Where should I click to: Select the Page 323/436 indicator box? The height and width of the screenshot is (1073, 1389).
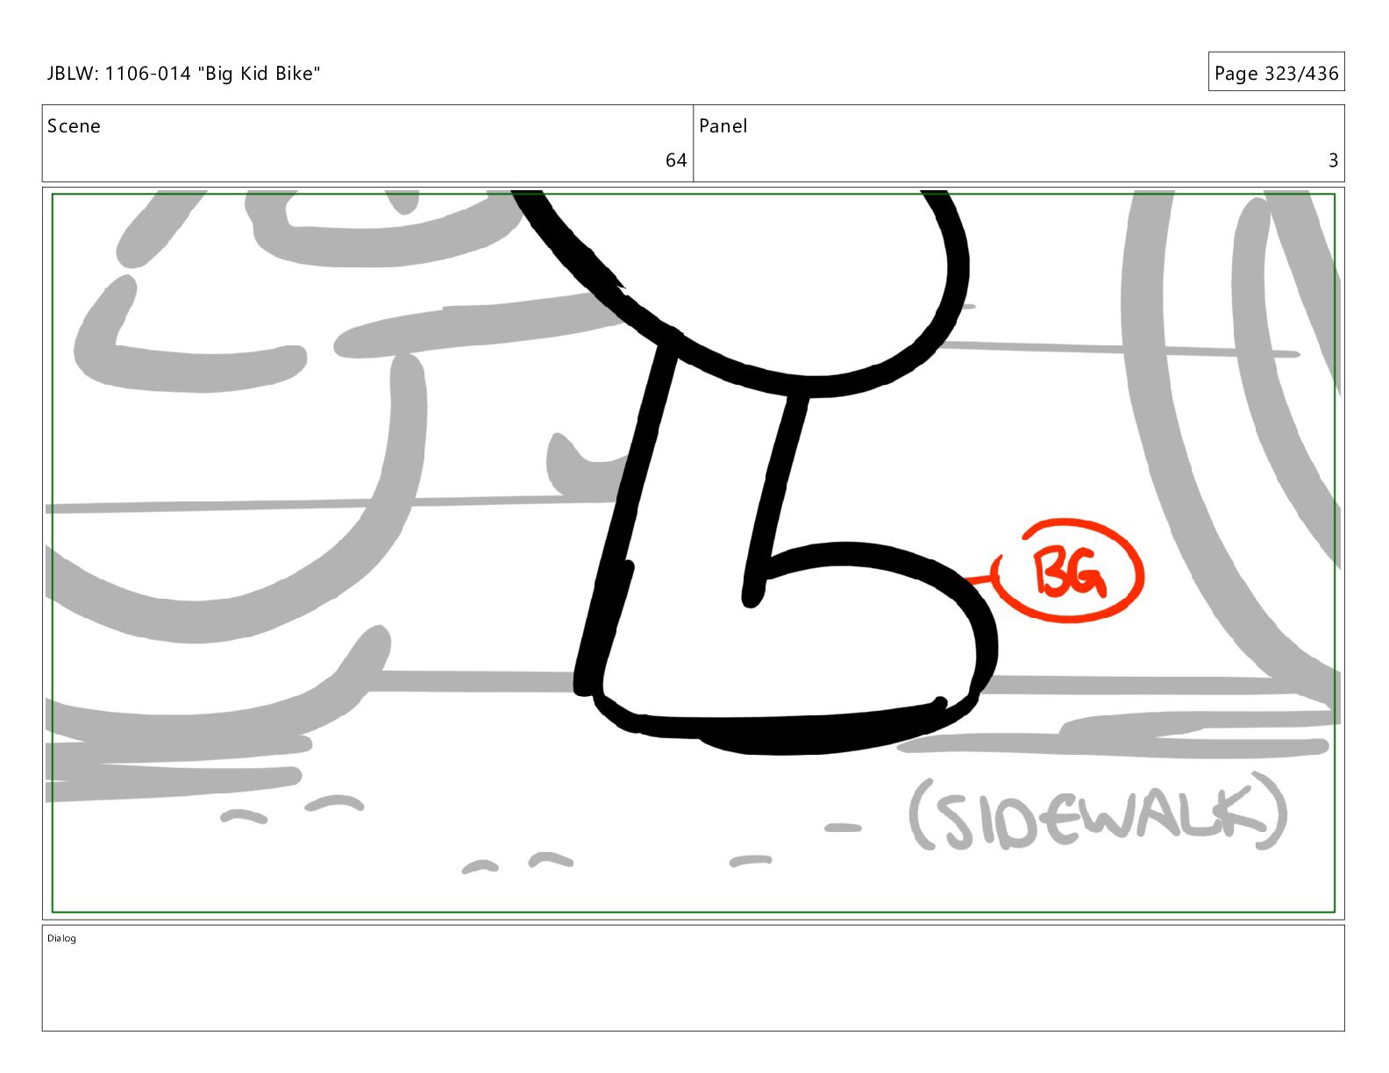click(x=1276, y=72)
